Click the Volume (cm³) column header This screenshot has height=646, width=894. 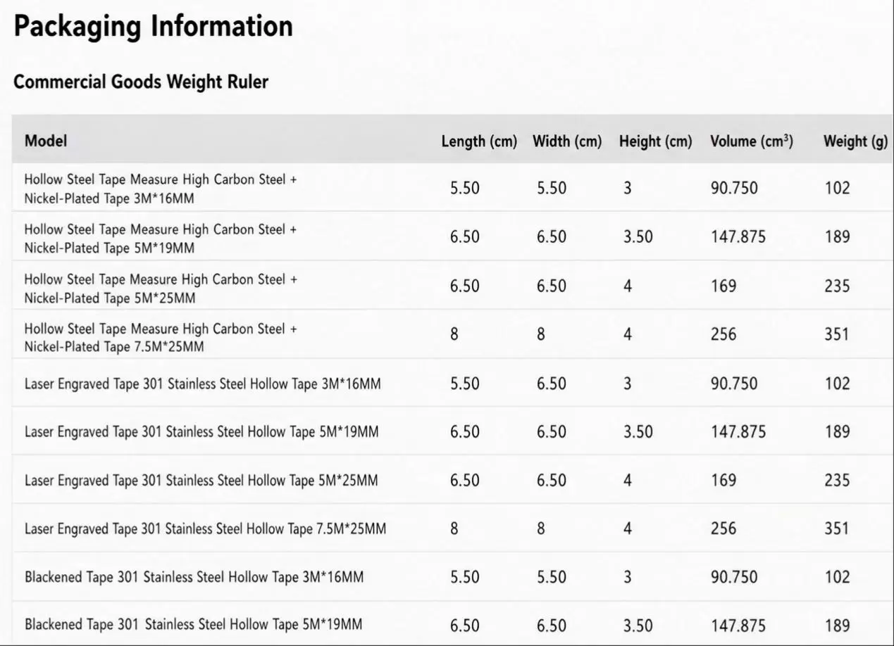751,141
